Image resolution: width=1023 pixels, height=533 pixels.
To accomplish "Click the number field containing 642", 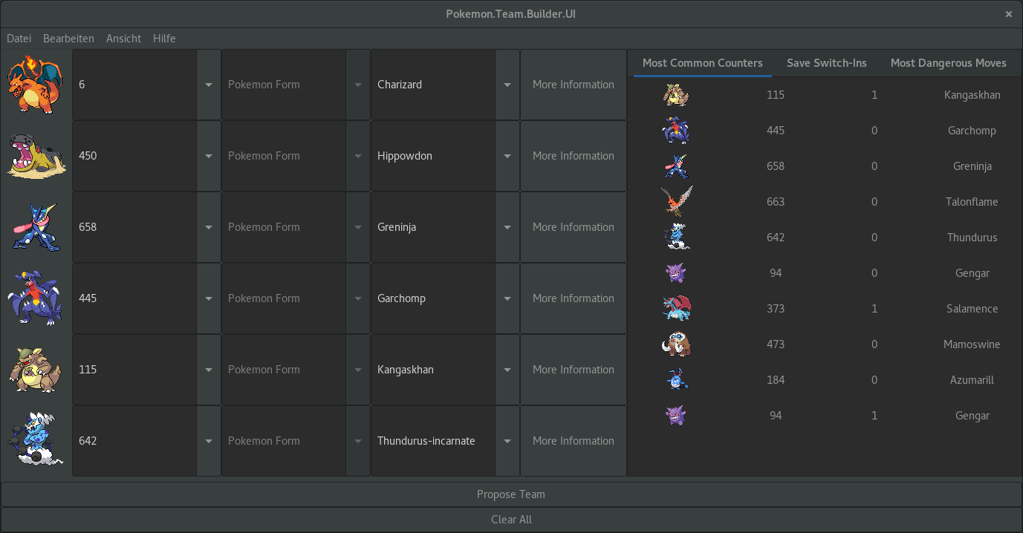I will 134,441.
